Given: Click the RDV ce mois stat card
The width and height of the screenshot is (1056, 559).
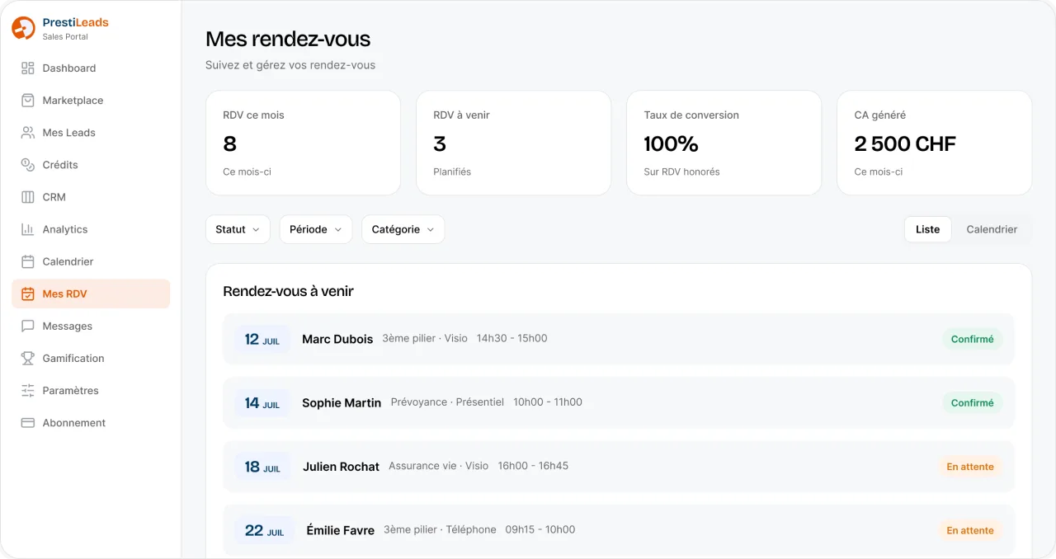Looking at the screenshot, I should pyautogui.click(x=303, y=143).
